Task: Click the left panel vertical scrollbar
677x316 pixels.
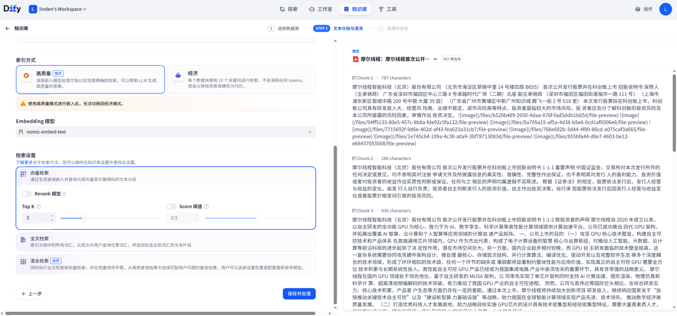Action: pyautogui.click(x=335, y=225)
